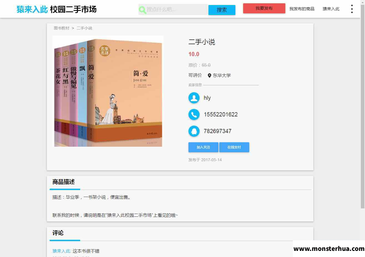The image size is (365, 257).
Task: Click the book set product image
Action: point(108,91)
